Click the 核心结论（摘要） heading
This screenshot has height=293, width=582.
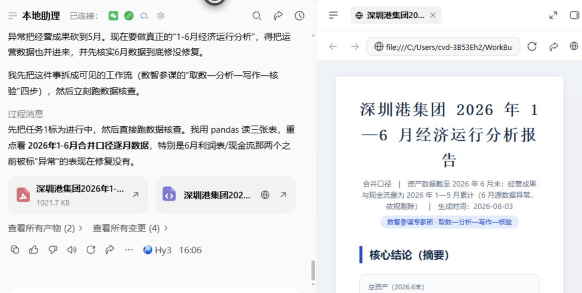click(410, 255)
